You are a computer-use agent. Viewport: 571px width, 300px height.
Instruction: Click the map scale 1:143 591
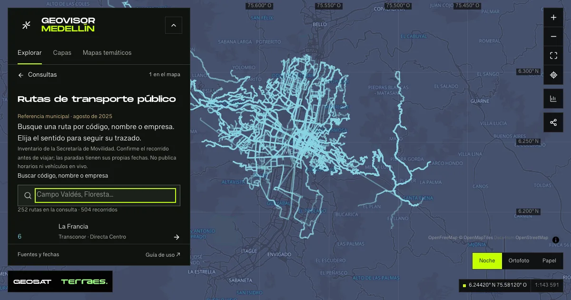[546, 285]
